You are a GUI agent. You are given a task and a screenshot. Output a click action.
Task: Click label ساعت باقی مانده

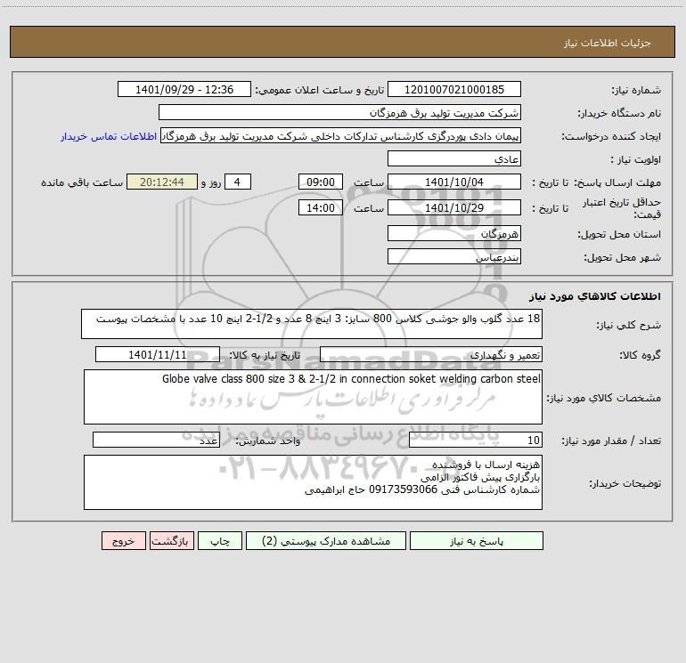tap(82, 182)
